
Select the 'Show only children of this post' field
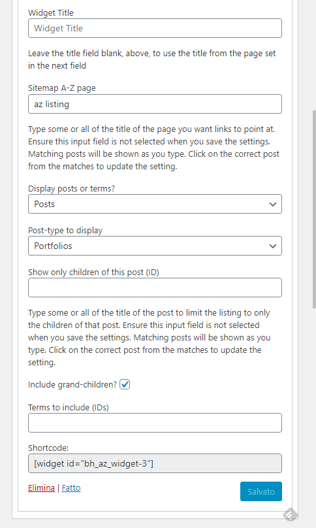155,288
